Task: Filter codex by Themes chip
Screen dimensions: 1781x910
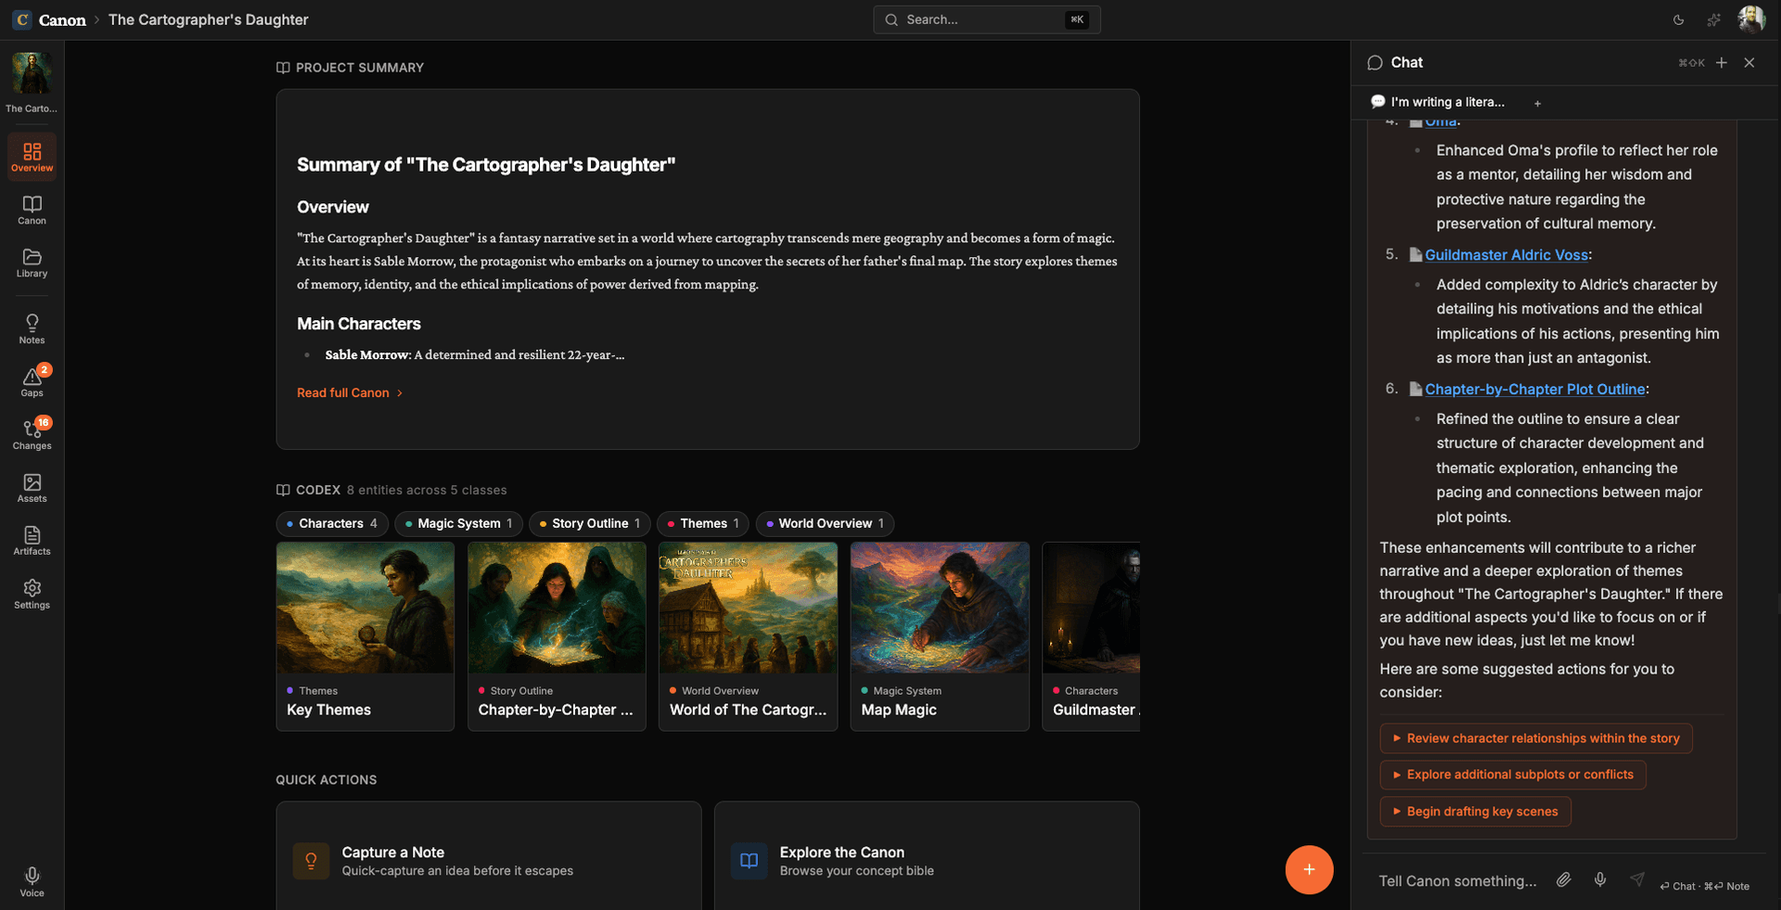Action: (702, 523)
